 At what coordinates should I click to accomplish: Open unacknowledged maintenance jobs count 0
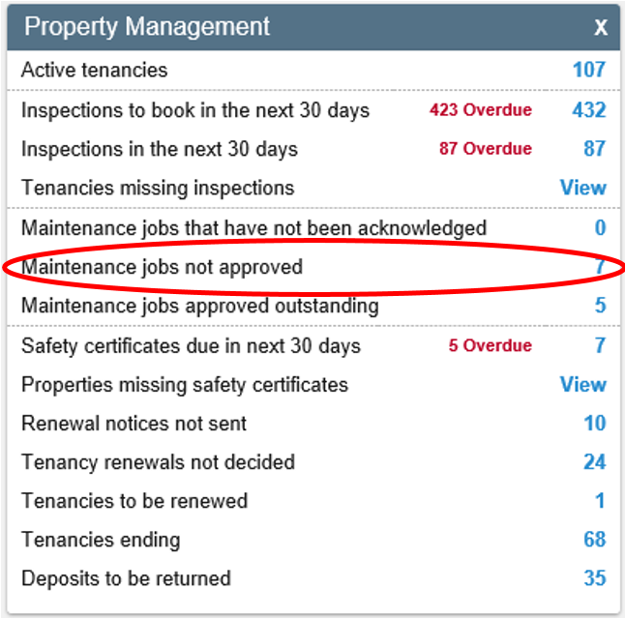pyautogui.click(x=601, y=228)
